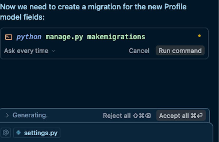Click the @ add context icon
This screenshot has width=219, height=142.
pos(6,133)
